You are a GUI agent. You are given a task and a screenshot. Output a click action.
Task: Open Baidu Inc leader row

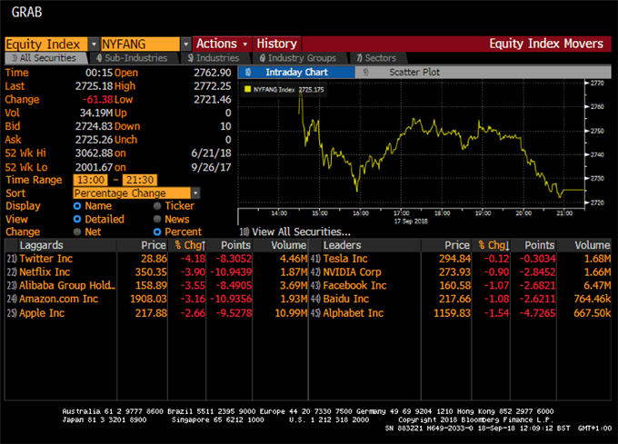(461, 299)
